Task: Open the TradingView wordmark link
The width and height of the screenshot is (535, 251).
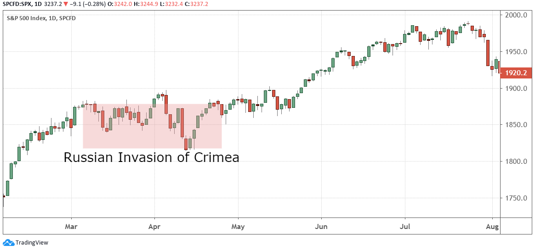Action: [32, 243]
